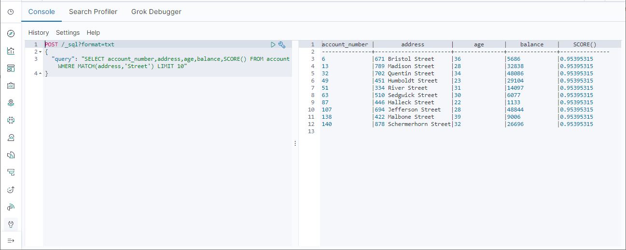Open Discover compass icon in sidebar
This screenshot has height=250, width=626.
click(x=11, y=33)
